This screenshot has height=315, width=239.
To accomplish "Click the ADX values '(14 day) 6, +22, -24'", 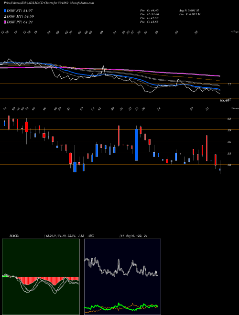I will pyautogui.click(x=133, y=236).
